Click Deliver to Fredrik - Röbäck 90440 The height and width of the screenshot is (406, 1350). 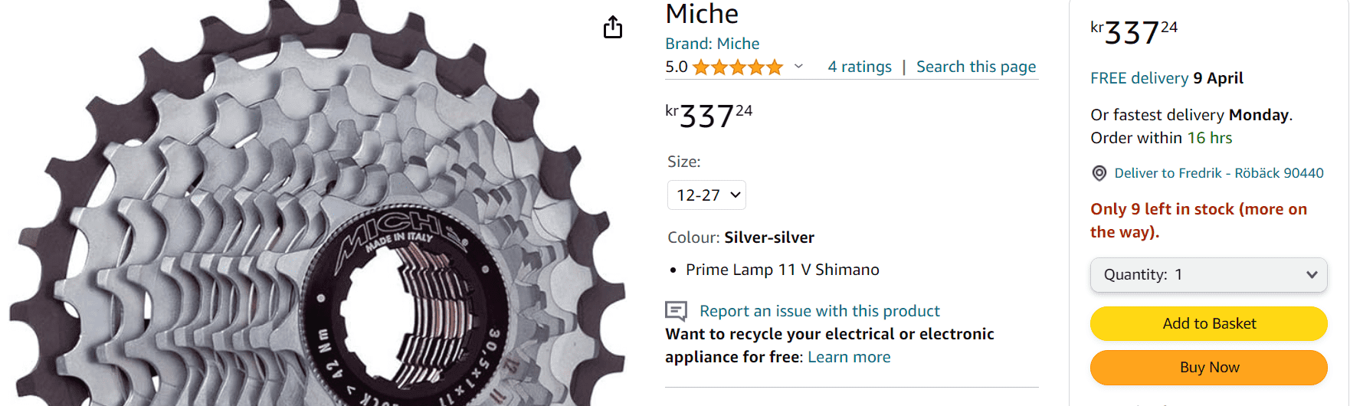[1218, 173]
